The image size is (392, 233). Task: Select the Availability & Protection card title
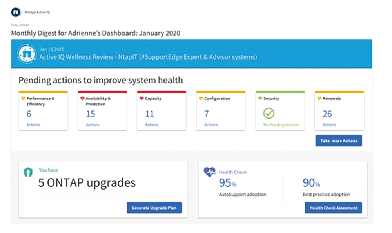coord(98,101)
